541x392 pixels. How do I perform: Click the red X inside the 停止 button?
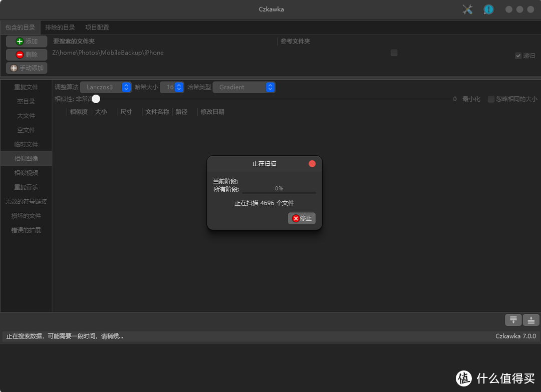(296, 218)
